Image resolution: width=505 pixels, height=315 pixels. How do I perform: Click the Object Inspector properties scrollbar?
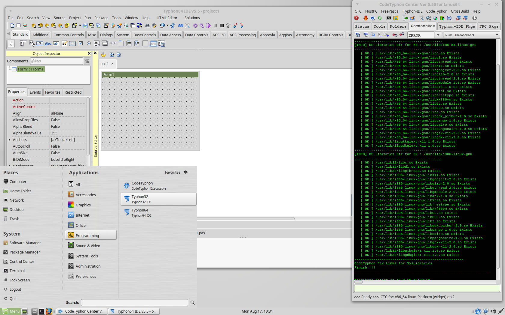tap(88, 126)
